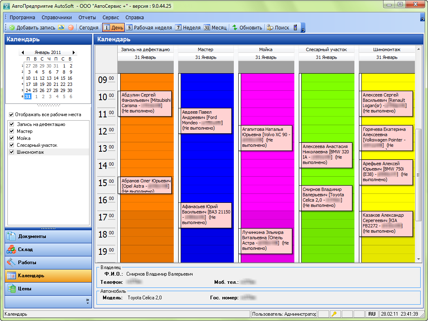The width and height of the screenshot is (428, 321).
Task: Click the key icon in the status bar
Action: tap(334, 314)
